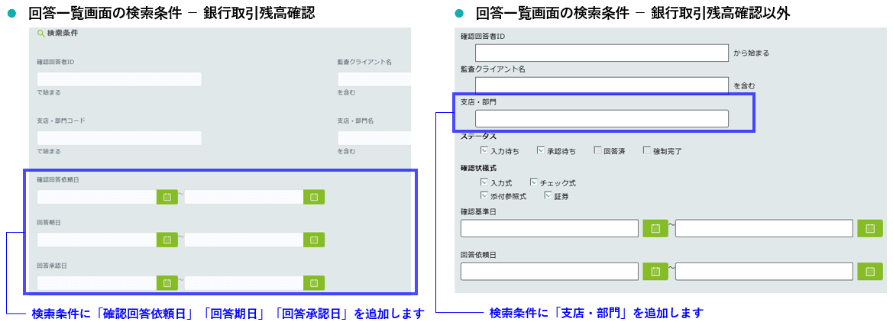Screen dimensions: 893x322
Task: Open calendar for 確認基準日 start date
Action: pos(655,228)
